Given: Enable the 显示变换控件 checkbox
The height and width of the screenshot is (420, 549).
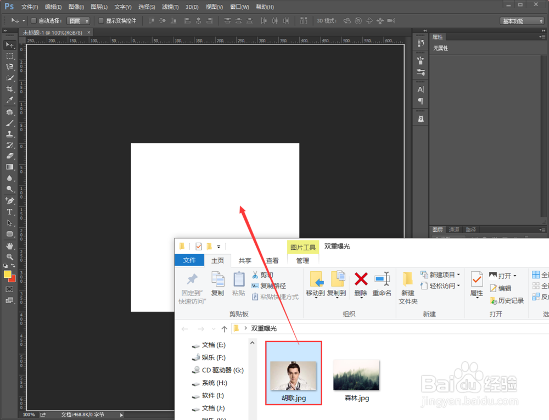Looking at the screenshot, I should pyautogui.click(x=101, y=21).
